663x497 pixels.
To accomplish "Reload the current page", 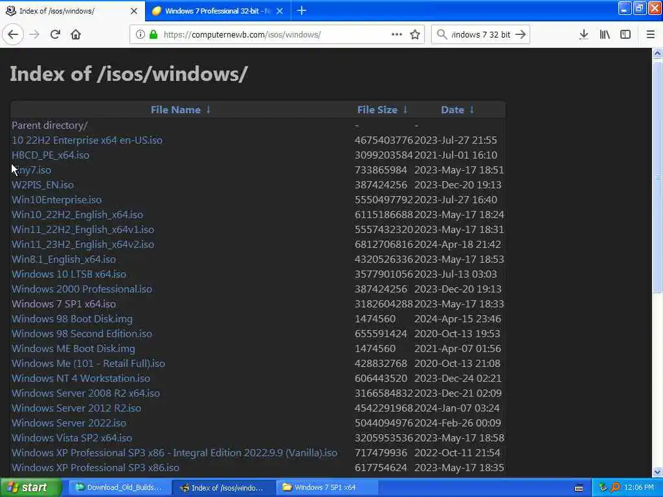I will click(x=55, y=34).
